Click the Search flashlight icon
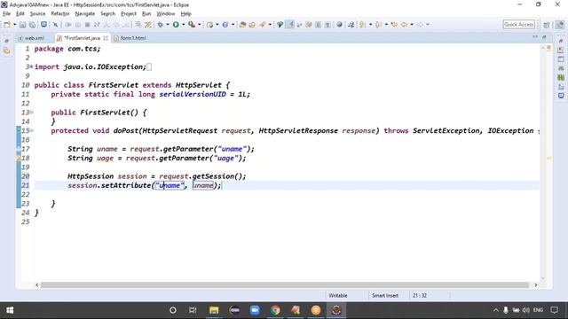This screenshot has width=568, height=319. (263, 25)
